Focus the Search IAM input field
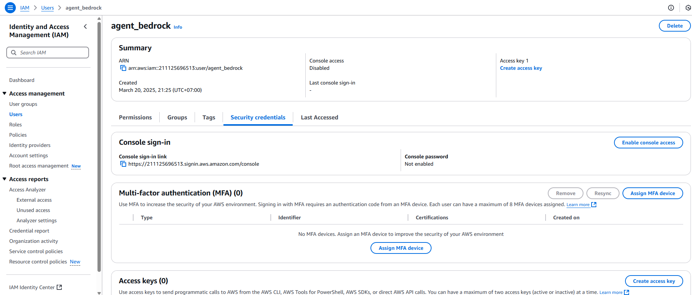Image resolution: width=692 pixels, height=295 pixels. (47, 53)
